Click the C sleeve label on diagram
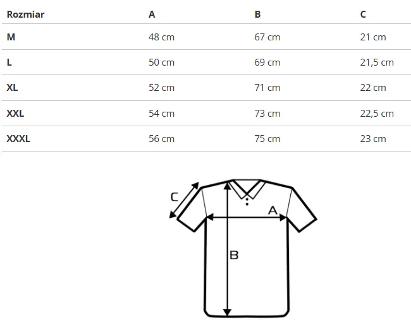Screen dimensions: 411x332 (x=175, y=197)
